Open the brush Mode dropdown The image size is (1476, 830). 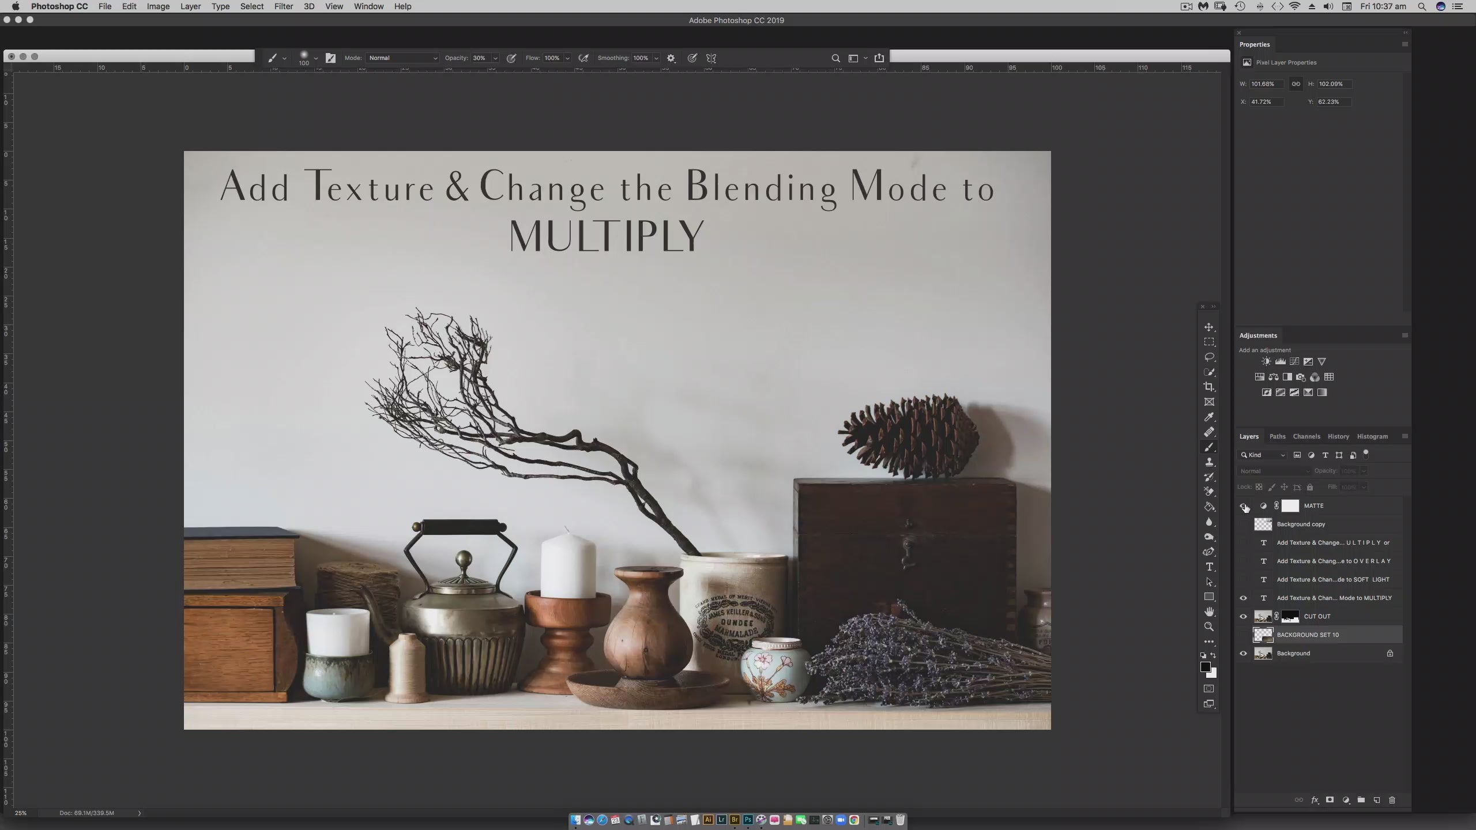click(x=402, y=58)
